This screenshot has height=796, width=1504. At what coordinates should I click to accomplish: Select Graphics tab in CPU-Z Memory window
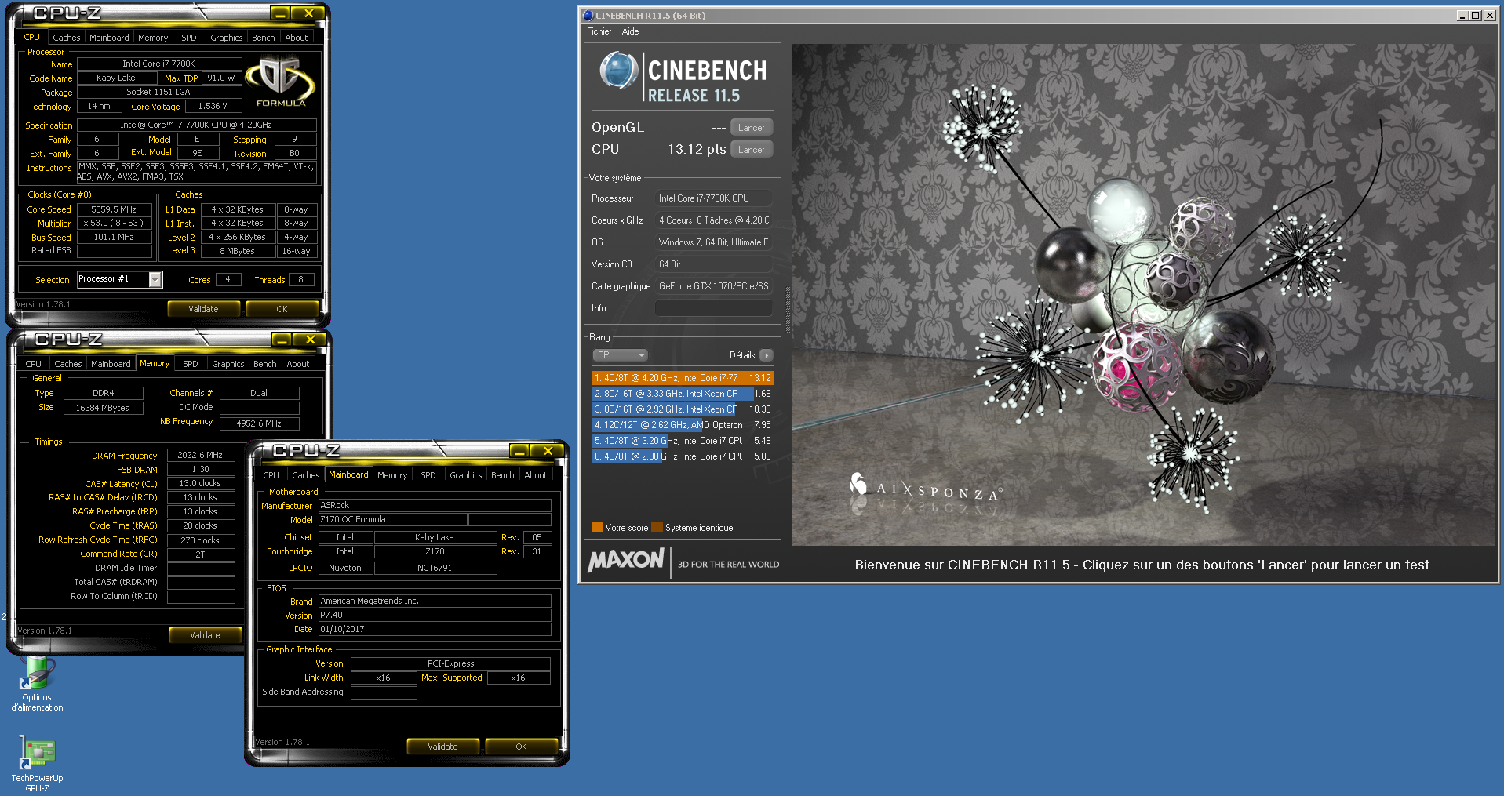(228, 364)
